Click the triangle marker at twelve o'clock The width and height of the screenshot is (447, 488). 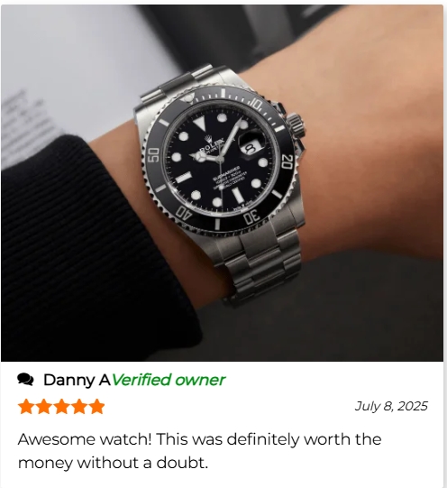pyautogui.click(x=199, y=124)
